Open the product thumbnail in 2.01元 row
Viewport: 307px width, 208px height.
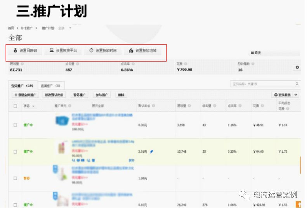coord(62,148)
